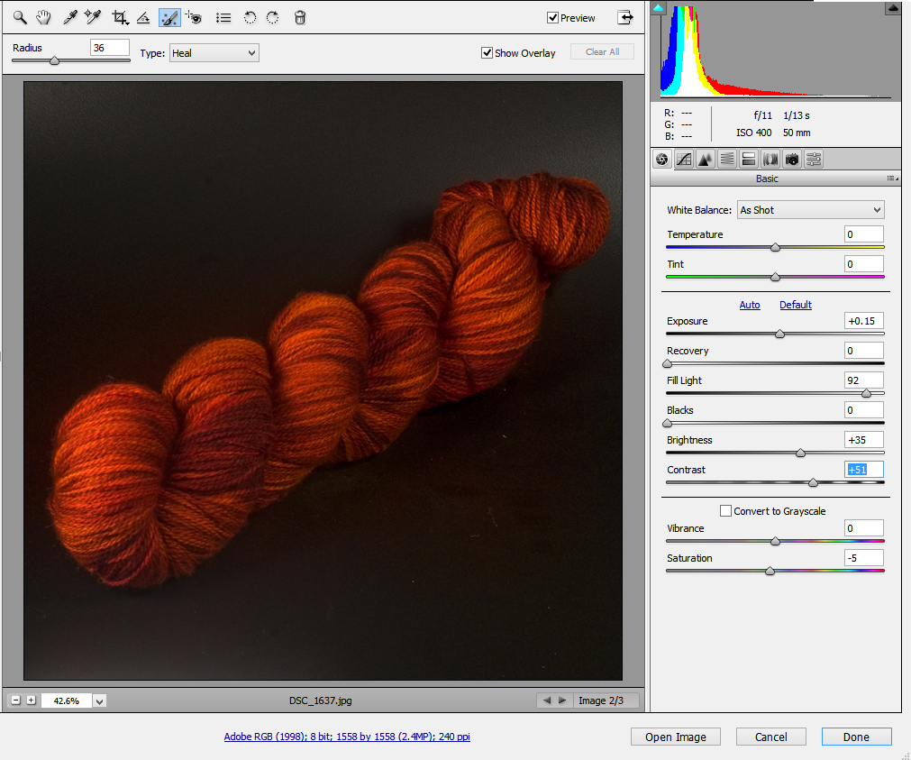
Task: Uncheck the Preview checkbox
Action: 553,18
